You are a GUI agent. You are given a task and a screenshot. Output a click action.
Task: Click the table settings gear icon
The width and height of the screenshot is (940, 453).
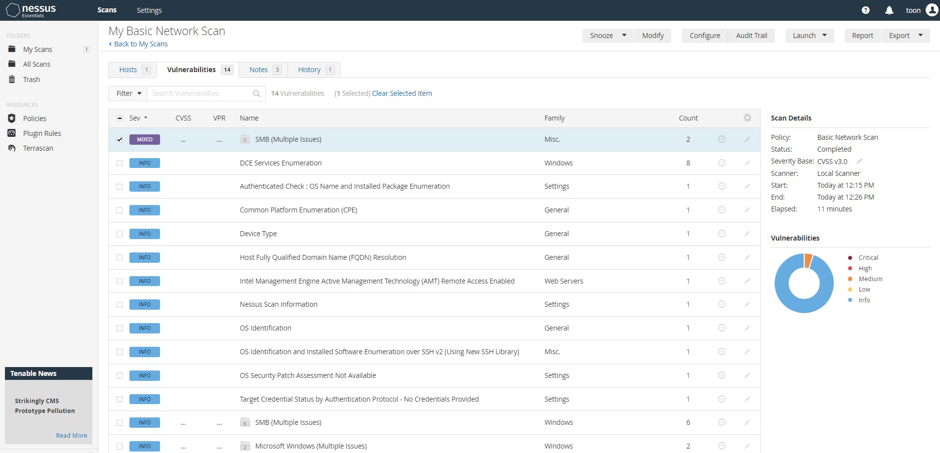pyautogui.click(x=747, y=118)
